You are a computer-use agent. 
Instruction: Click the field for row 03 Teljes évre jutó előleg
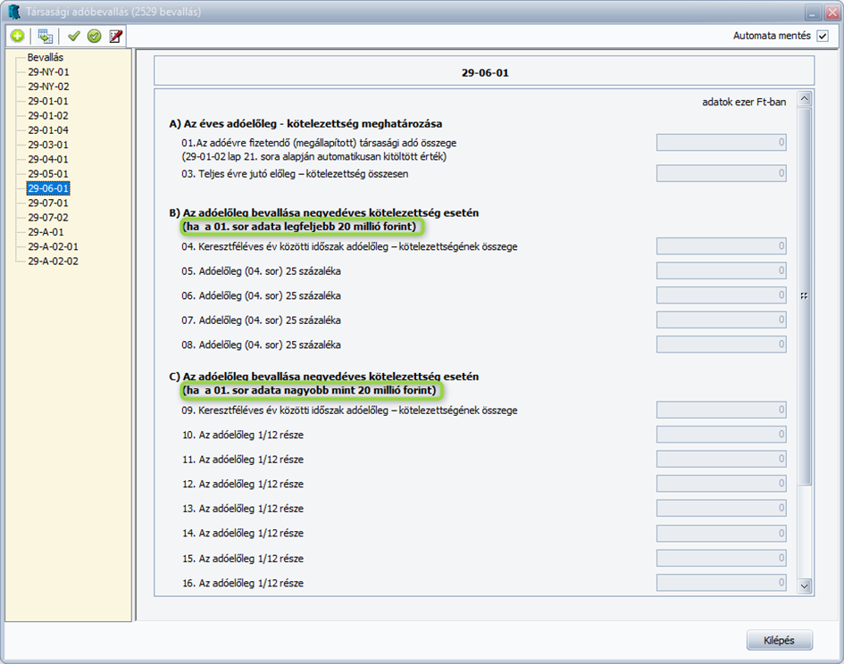click(x=722, y=173)
